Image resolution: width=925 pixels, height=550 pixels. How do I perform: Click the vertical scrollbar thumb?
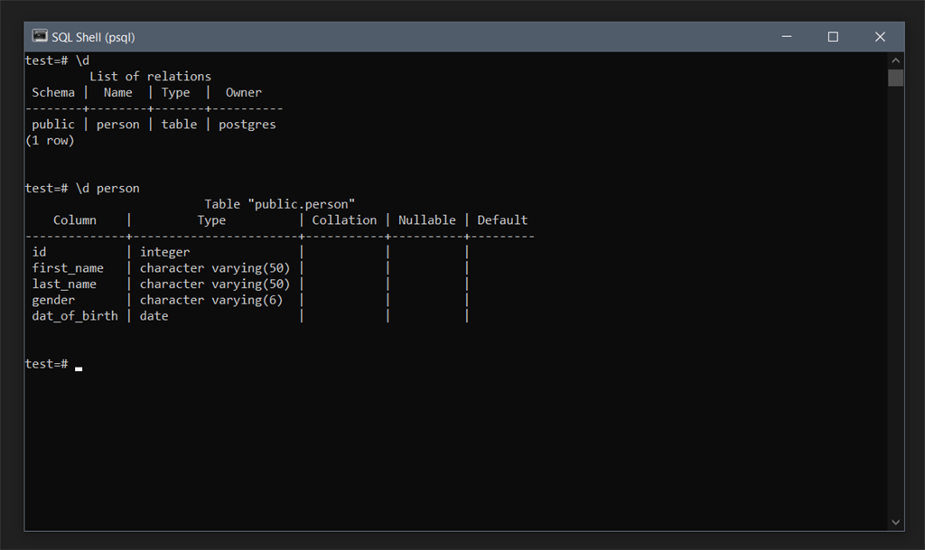pos(895,78)
